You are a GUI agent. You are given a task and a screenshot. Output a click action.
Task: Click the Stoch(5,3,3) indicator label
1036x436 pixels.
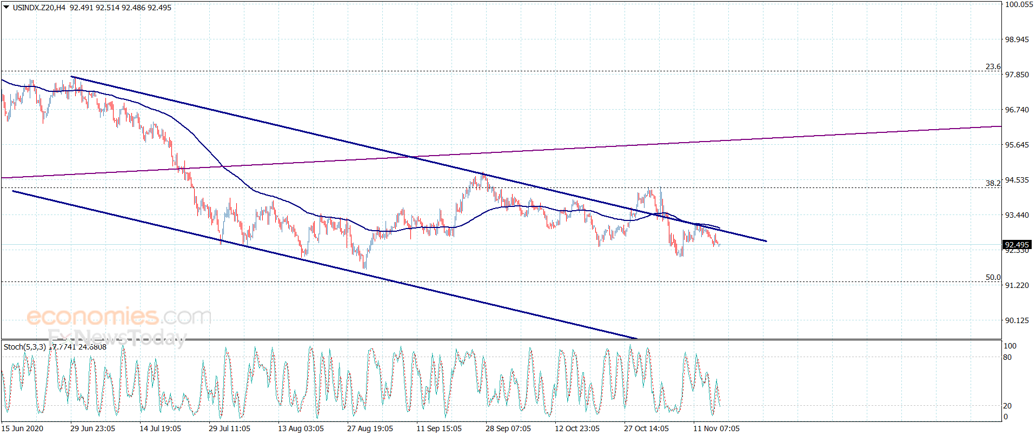25,347
